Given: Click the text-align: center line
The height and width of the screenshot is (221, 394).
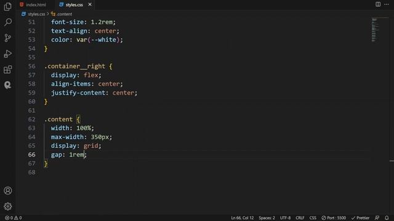Looking at the screenshot, I should [x=85, y=31].
